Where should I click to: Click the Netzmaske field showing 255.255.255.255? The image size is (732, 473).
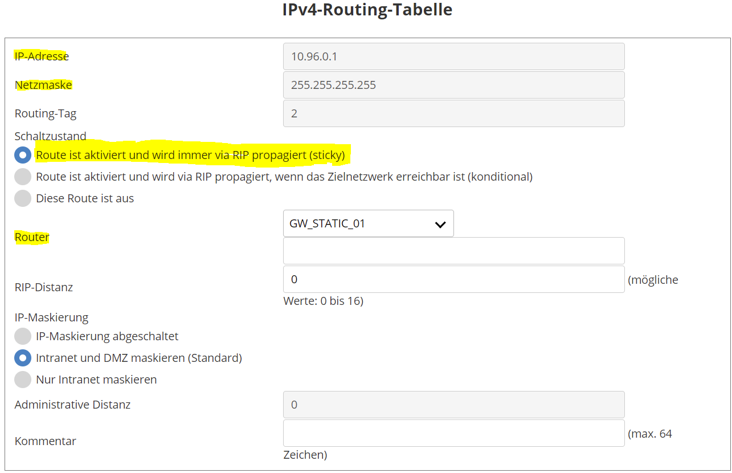click(x=453, y=85)
